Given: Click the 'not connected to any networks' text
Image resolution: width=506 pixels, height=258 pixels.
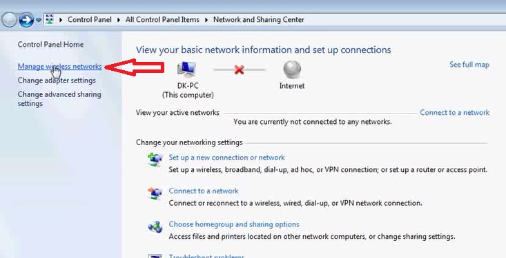Looking at the screenshot, I should 313,122.
